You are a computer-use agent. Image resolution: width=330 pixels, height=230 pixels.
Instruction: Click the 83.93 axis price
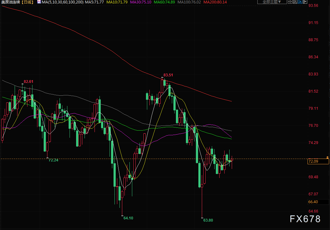pos(313,74)
